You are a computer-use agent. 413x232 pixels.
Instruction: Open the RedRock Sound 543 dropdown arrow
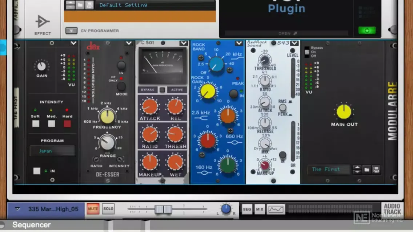point(294,43)
